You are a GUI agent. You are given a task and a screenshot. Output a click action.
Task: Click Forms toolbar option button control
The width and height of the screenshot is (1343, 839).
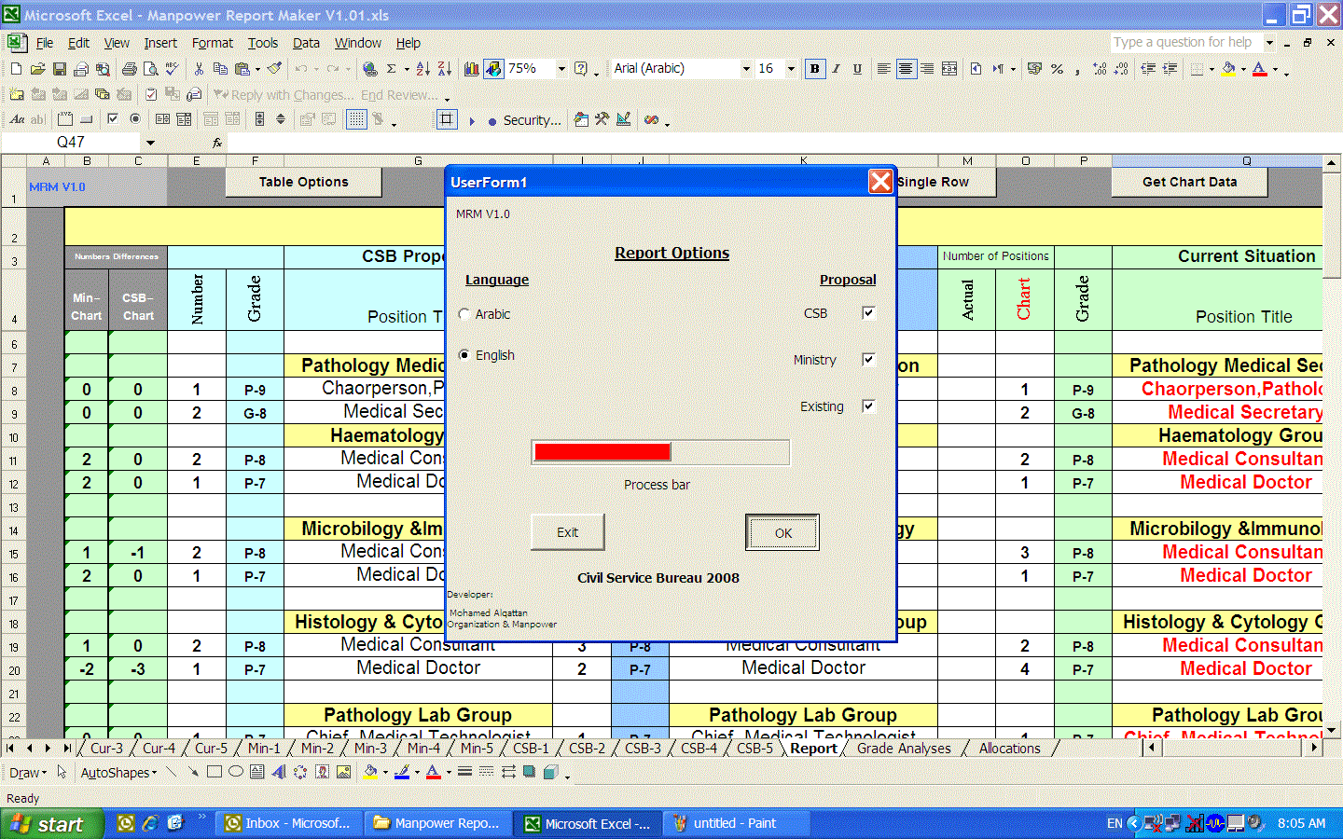tap(135, 119)
